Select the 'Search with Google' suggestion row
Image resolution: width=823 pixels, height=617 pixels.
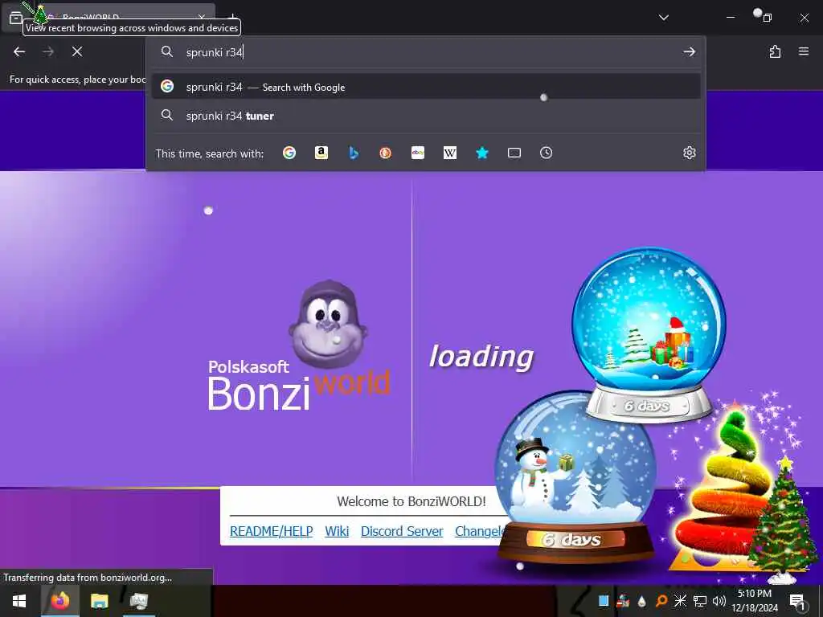click(426, 87)
